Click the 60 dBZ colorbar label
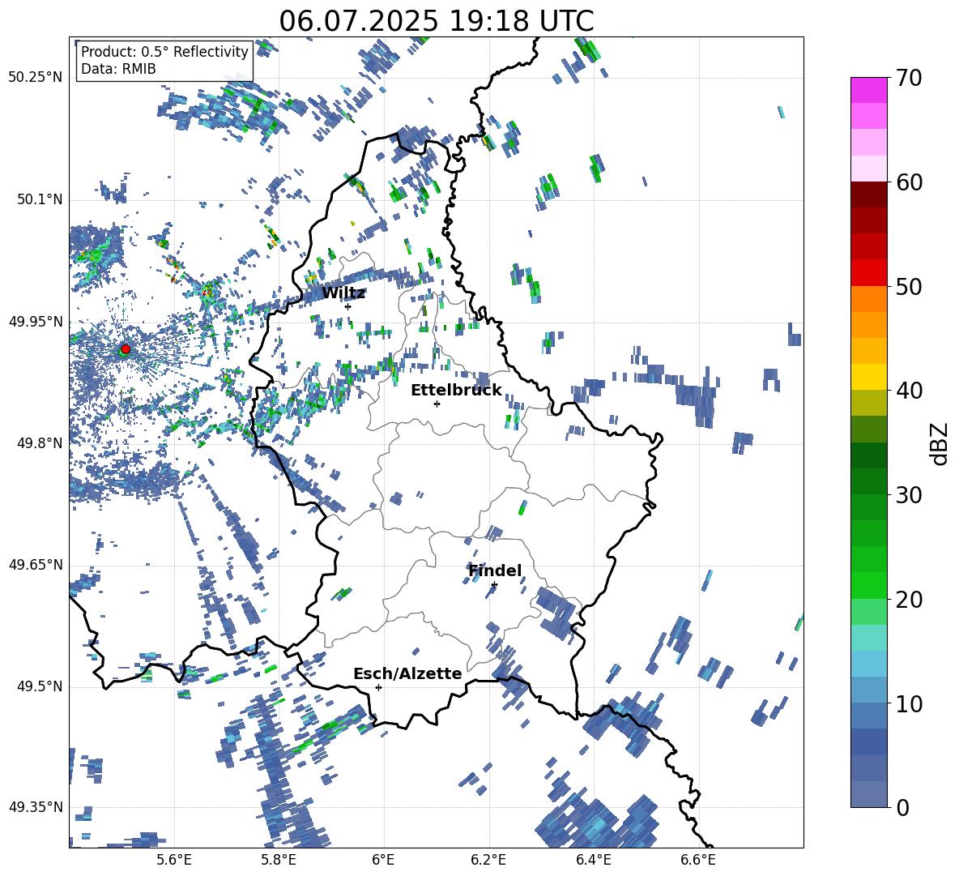959x876 pixels. [909, 182]
